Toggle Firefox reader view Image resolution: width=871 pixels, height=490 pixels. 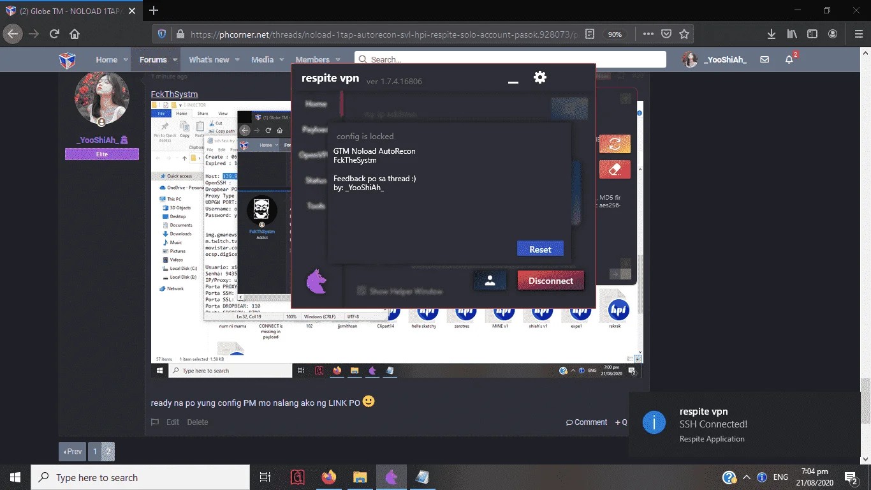[590, 34]
